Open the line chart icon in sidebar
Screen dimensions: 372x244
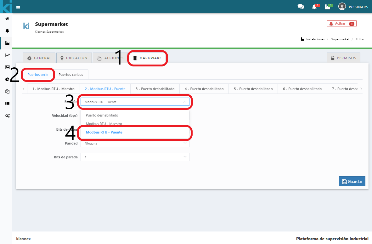tap(7, 55)
